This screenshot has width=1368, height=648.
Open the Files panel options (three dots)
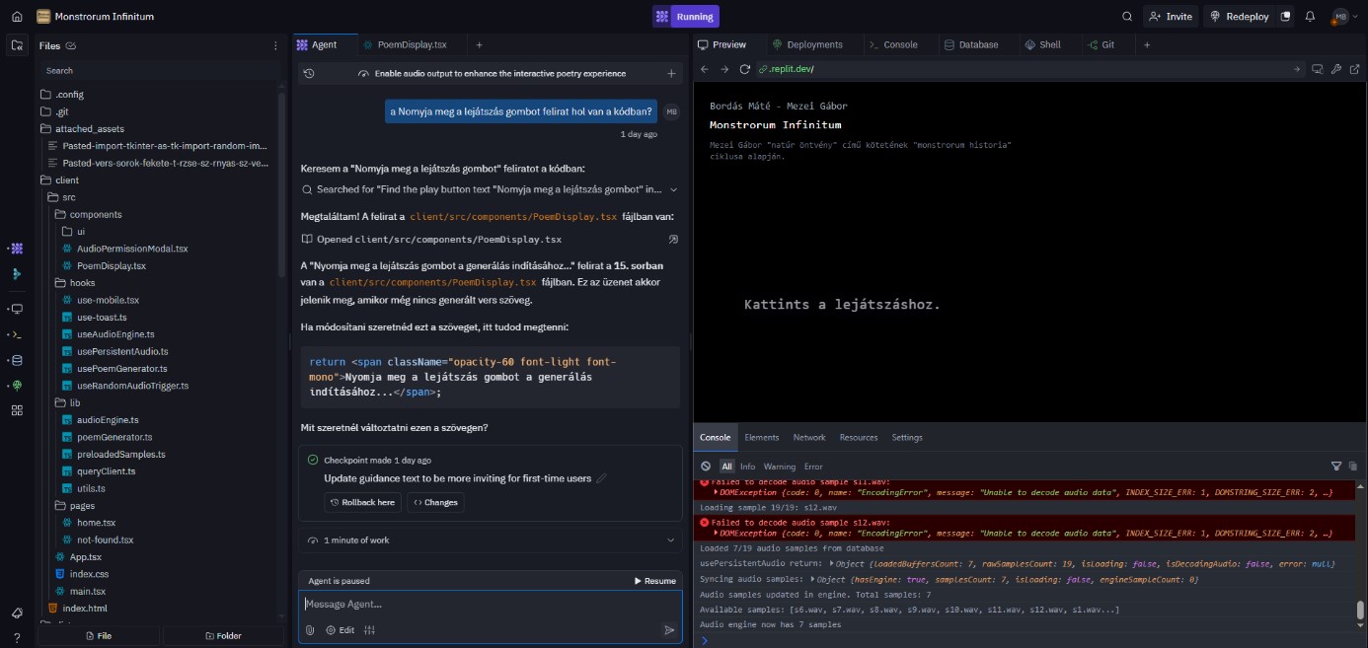275,45
